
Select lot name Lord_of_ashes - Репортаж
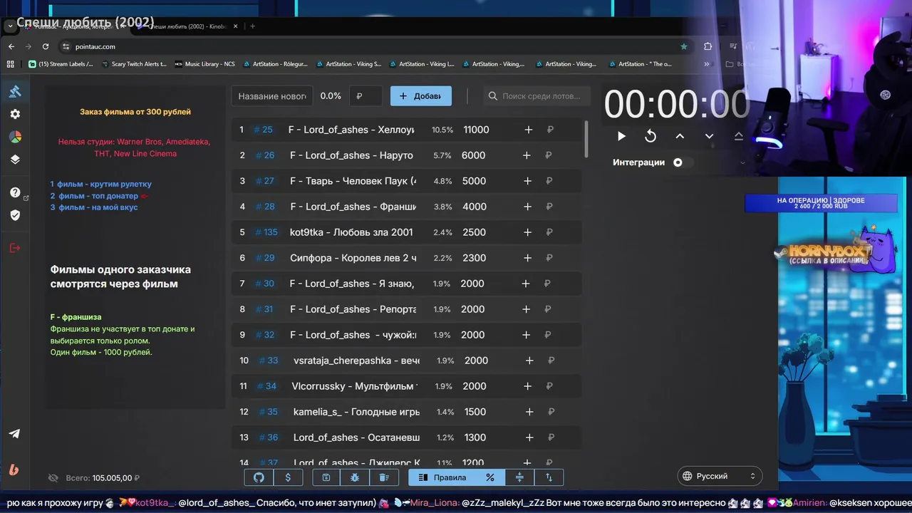coord(353,309)
